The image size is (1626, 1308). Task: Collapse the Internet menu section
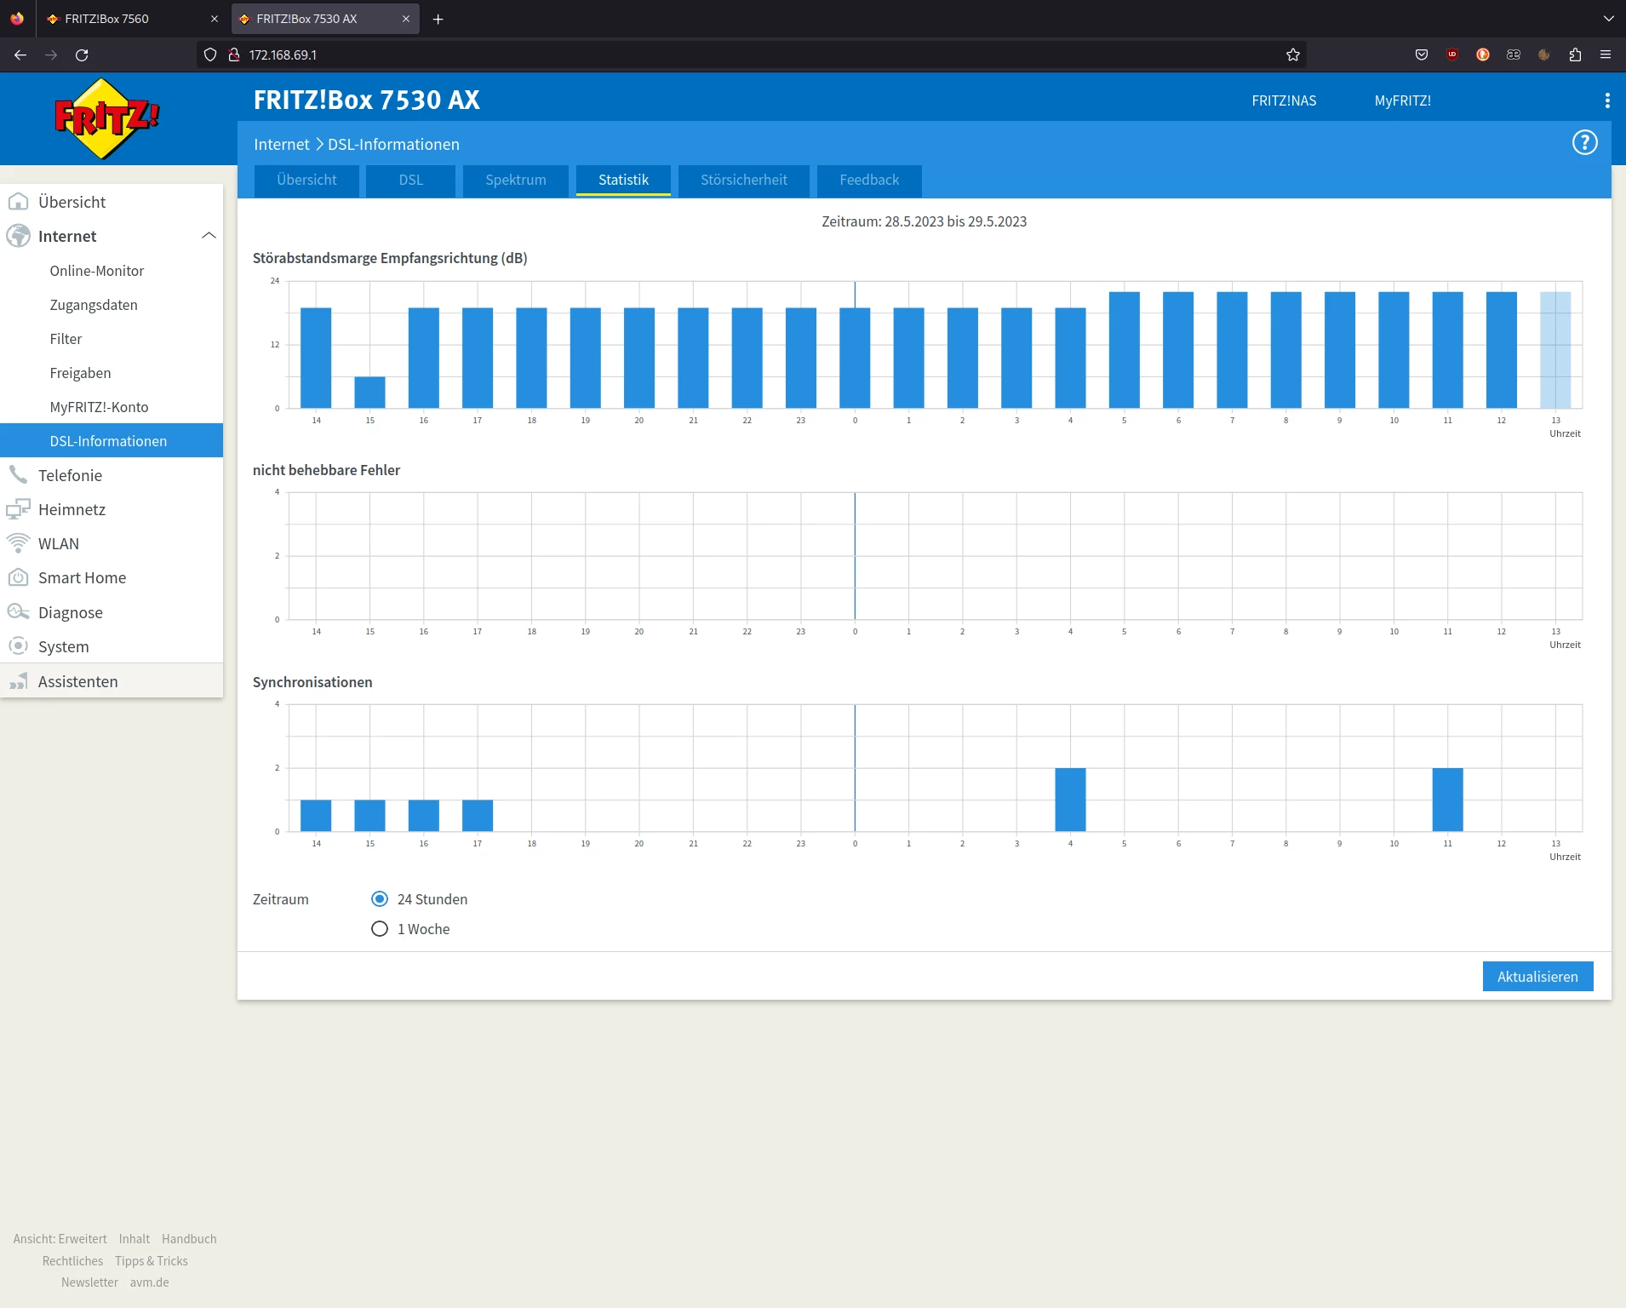click(x=209, y=236)
